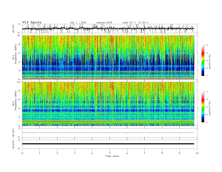Select the "start UT = 11:20:1" header text
The image size is (222, 172).
coord(135,22)
